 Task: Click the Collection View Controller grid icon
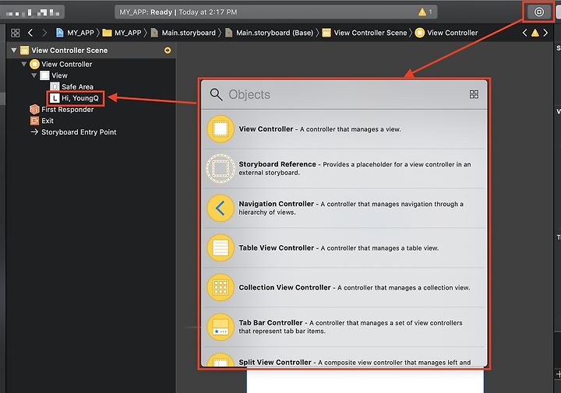pyautogui.click(x=221, y=287)
